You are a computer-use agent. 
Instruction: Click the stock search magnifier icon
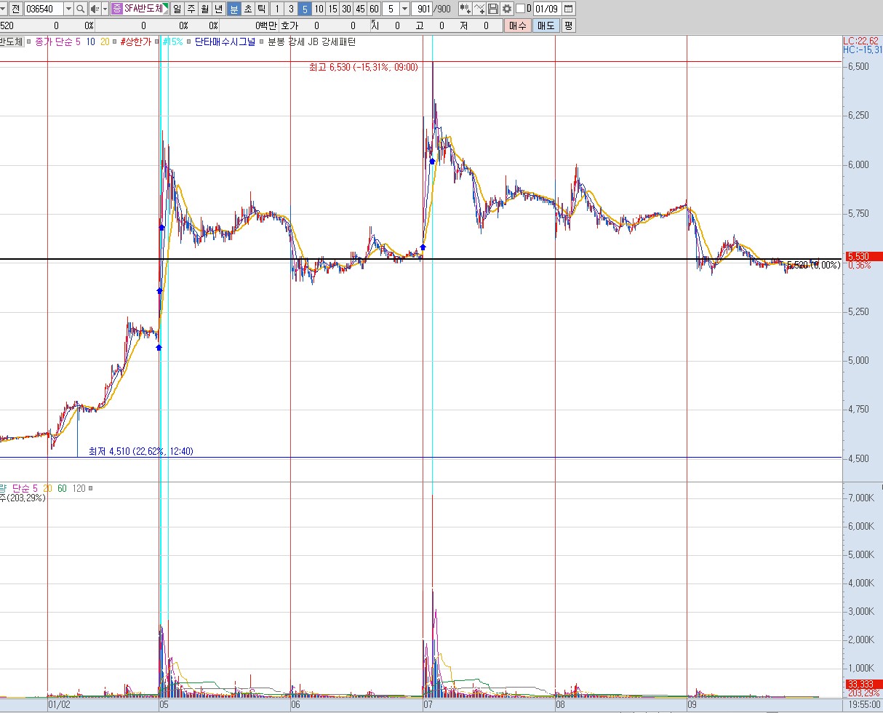tap(80, 9)
